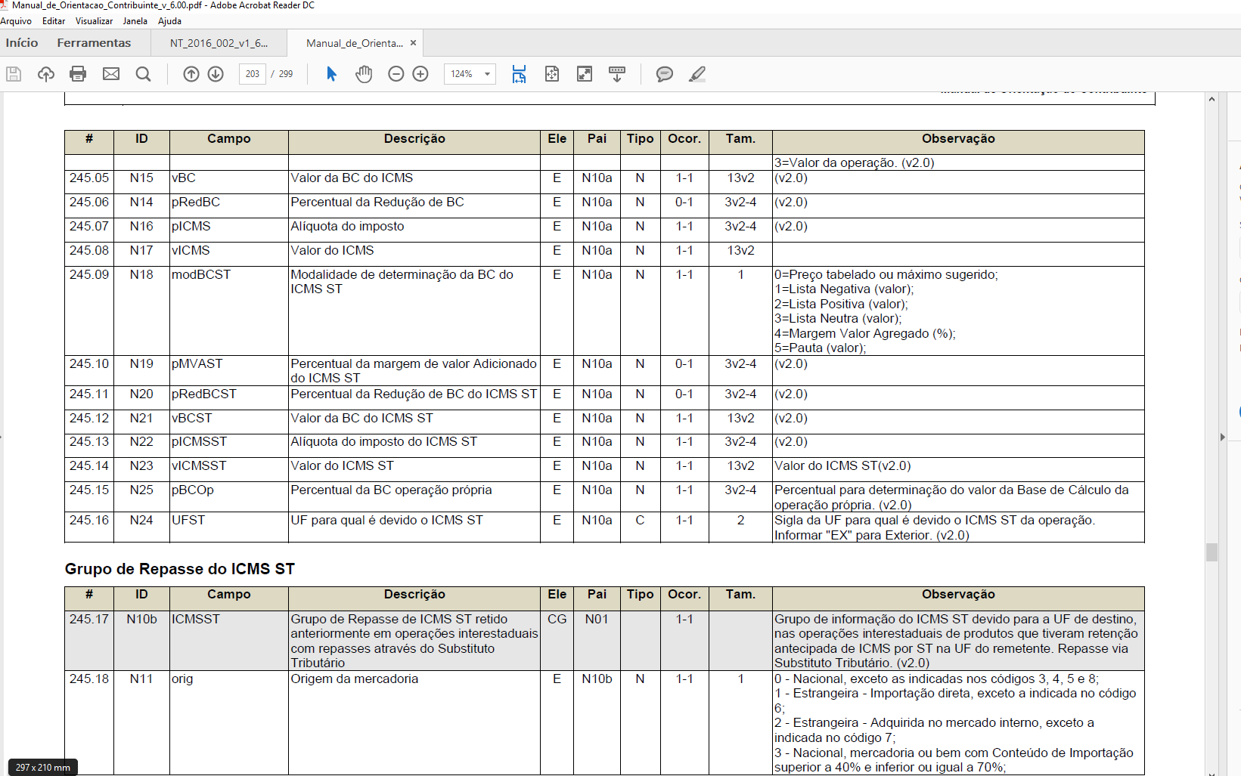Send file by email envelope icon

pos(111,74)
